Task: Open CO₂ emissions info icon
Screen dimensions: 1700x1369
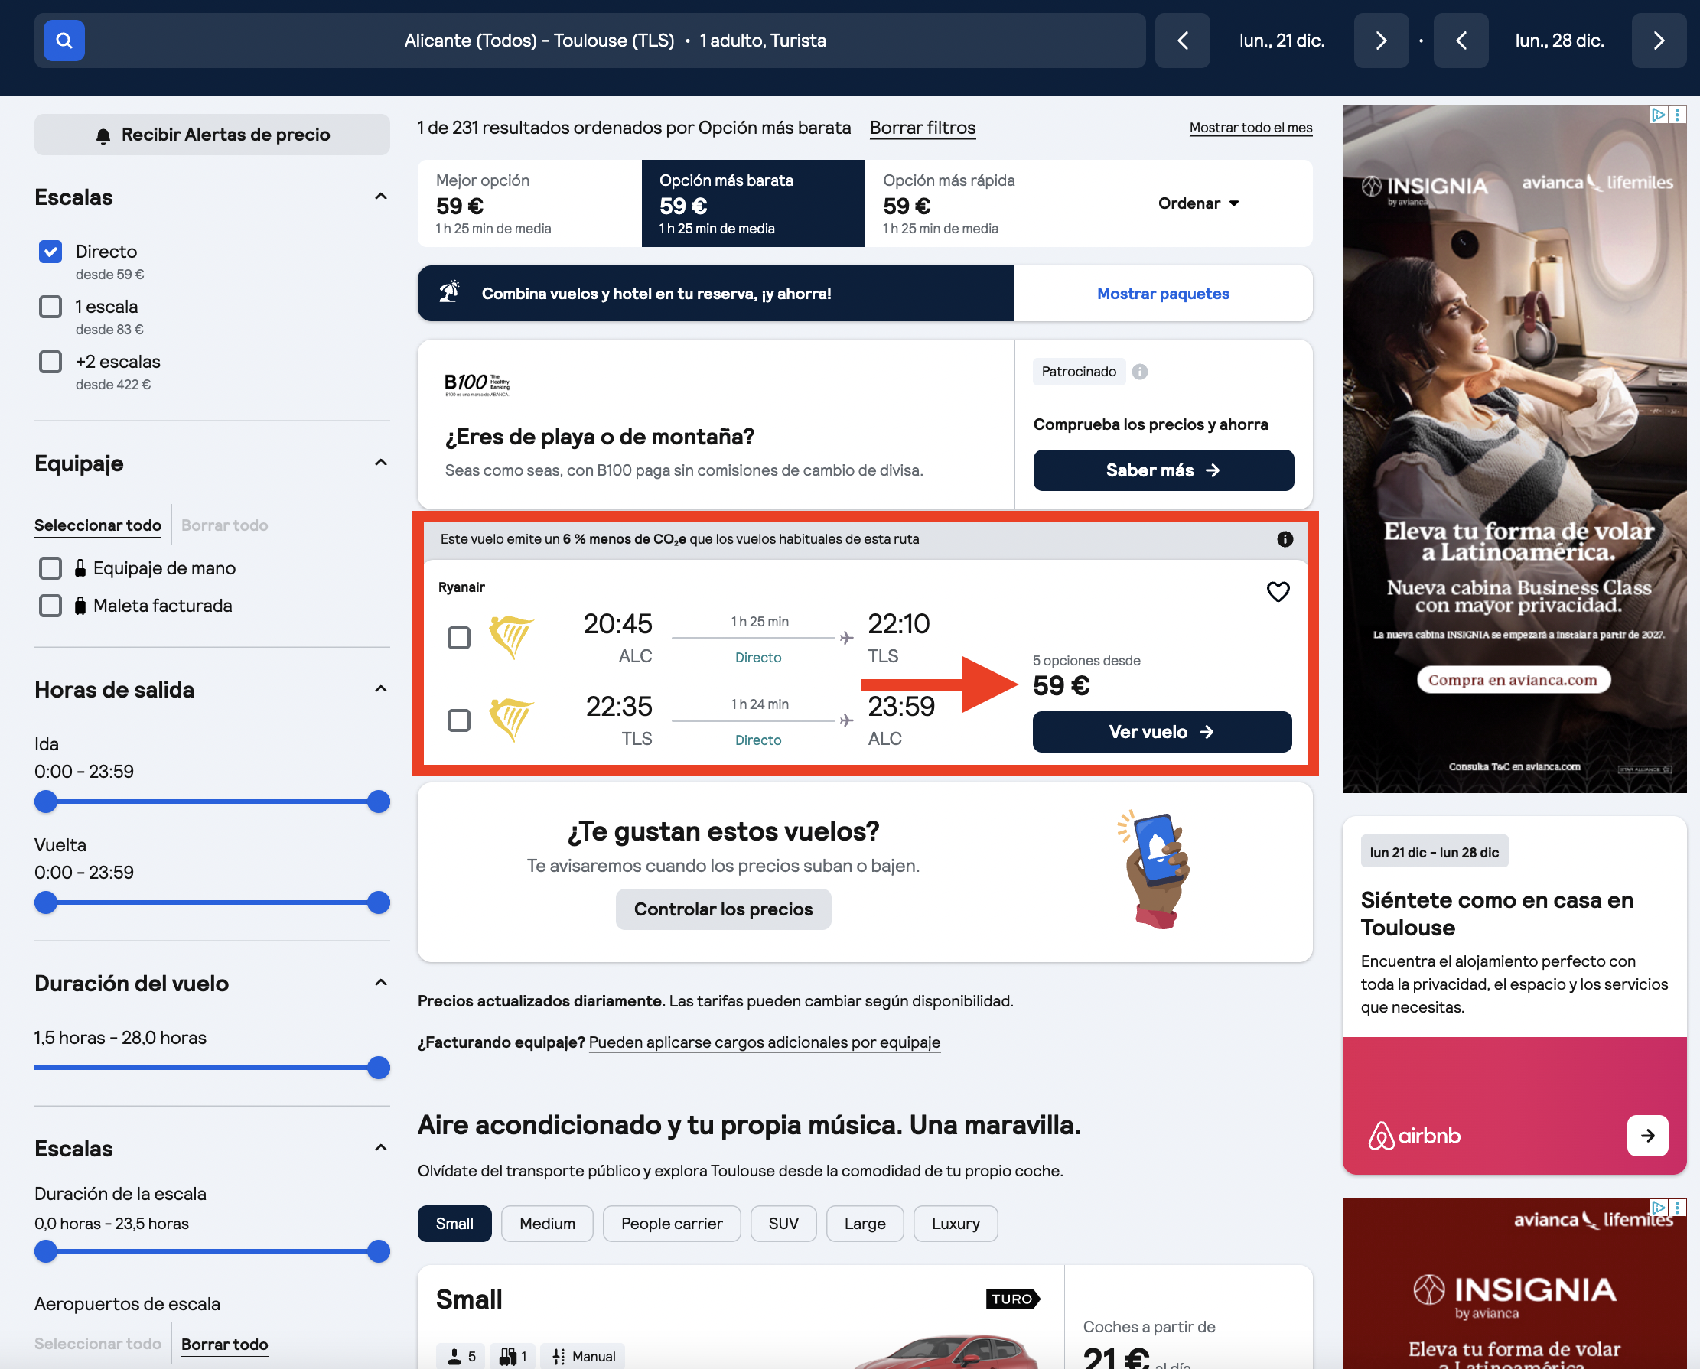Action: (x=1285, y=538)
